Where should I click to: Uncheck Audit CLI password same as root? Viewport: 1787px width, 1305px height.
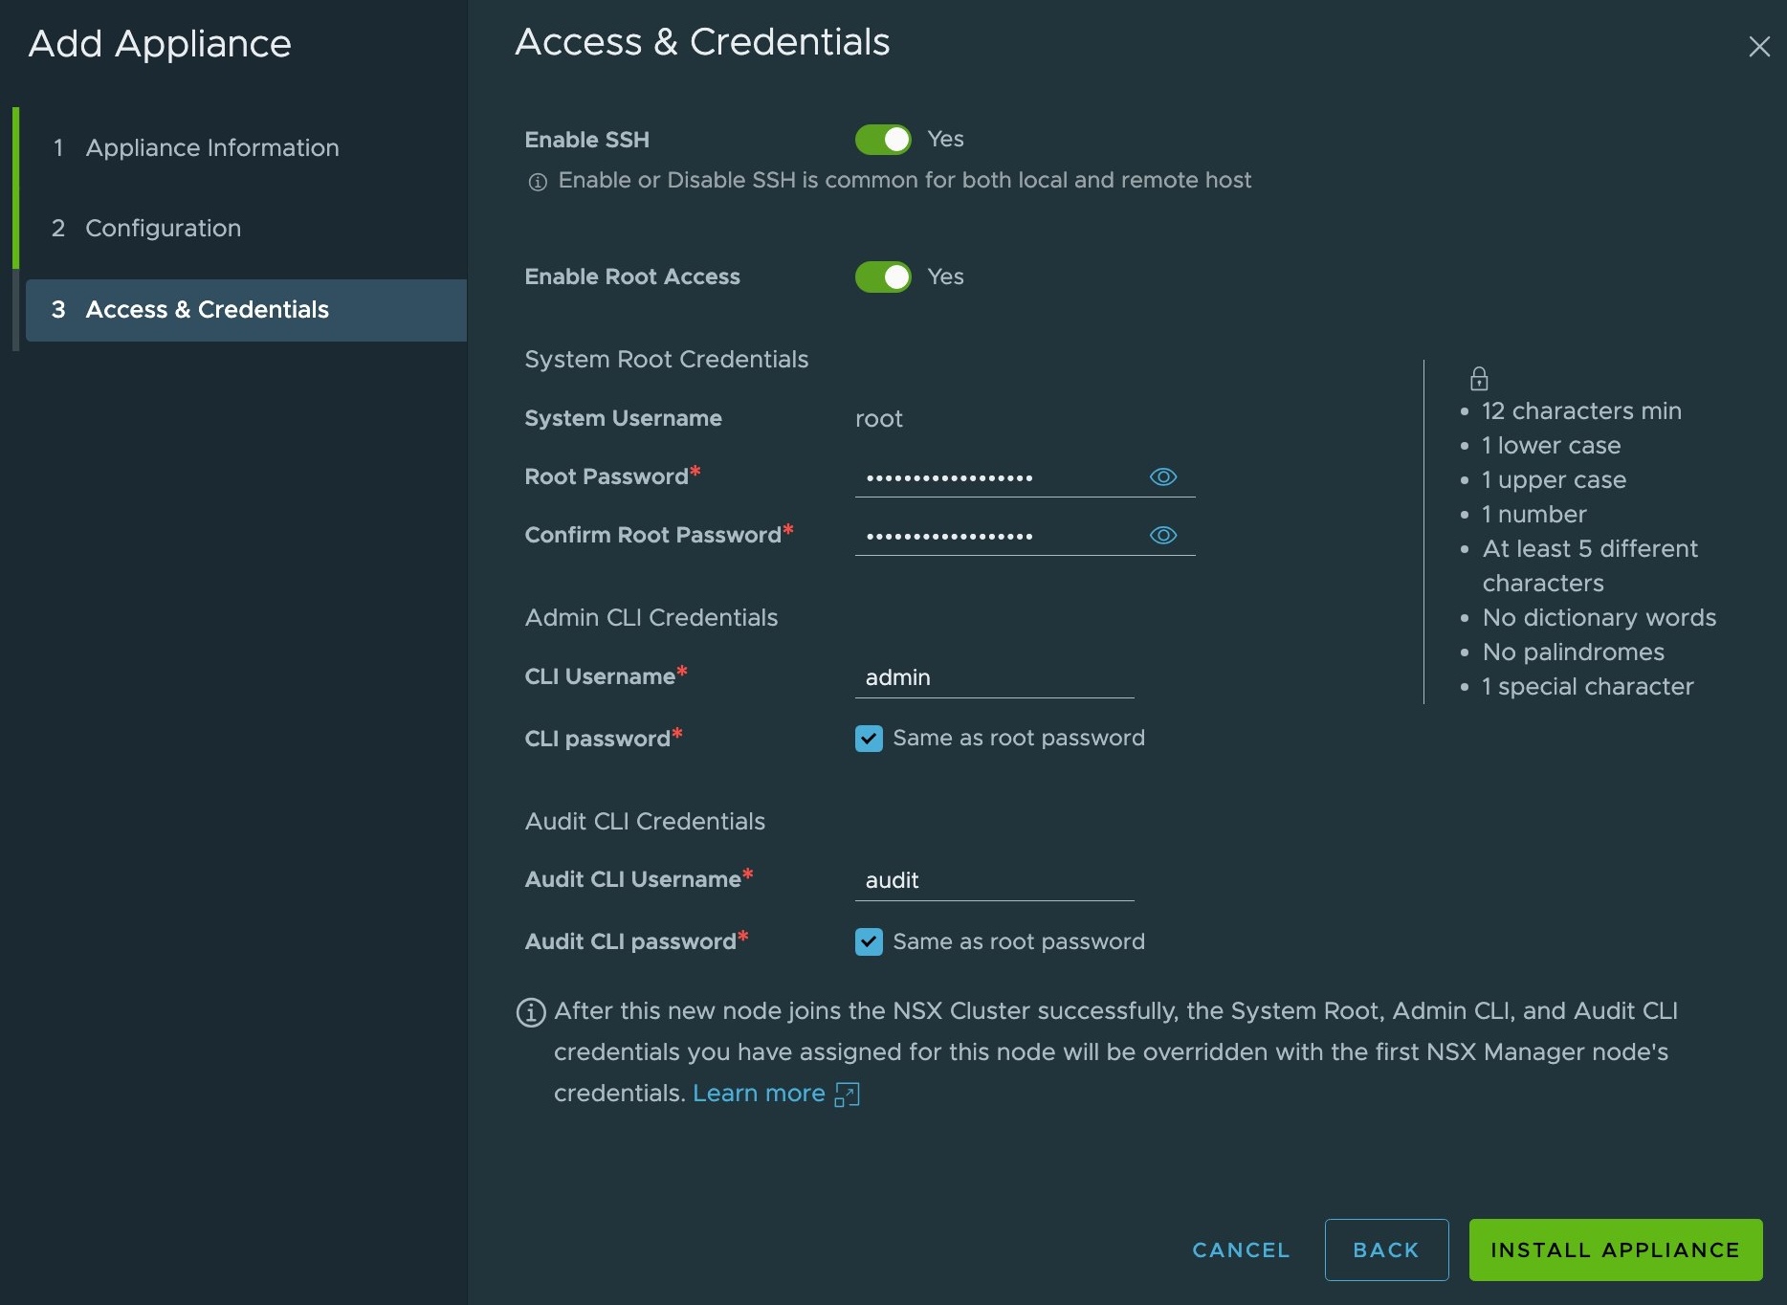[x=869, y=942]
